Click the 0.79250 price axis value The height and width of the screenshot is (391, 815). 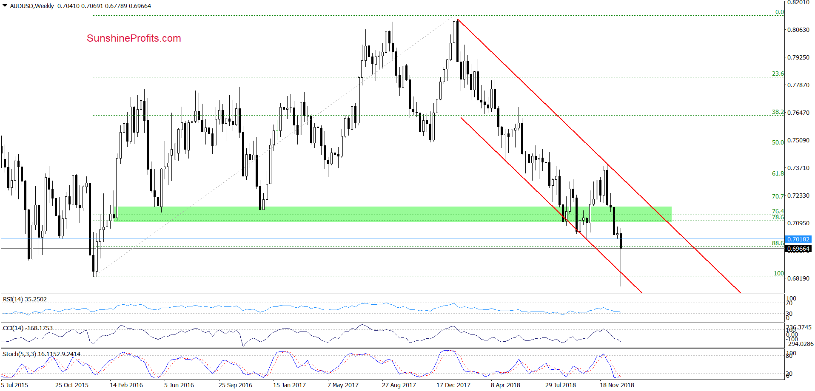(798, 57)
